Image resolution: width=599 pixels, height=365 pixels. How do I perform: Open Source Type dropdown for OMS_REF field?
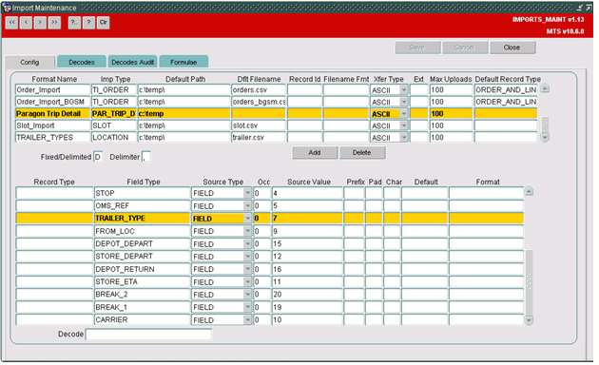point(247,206)
